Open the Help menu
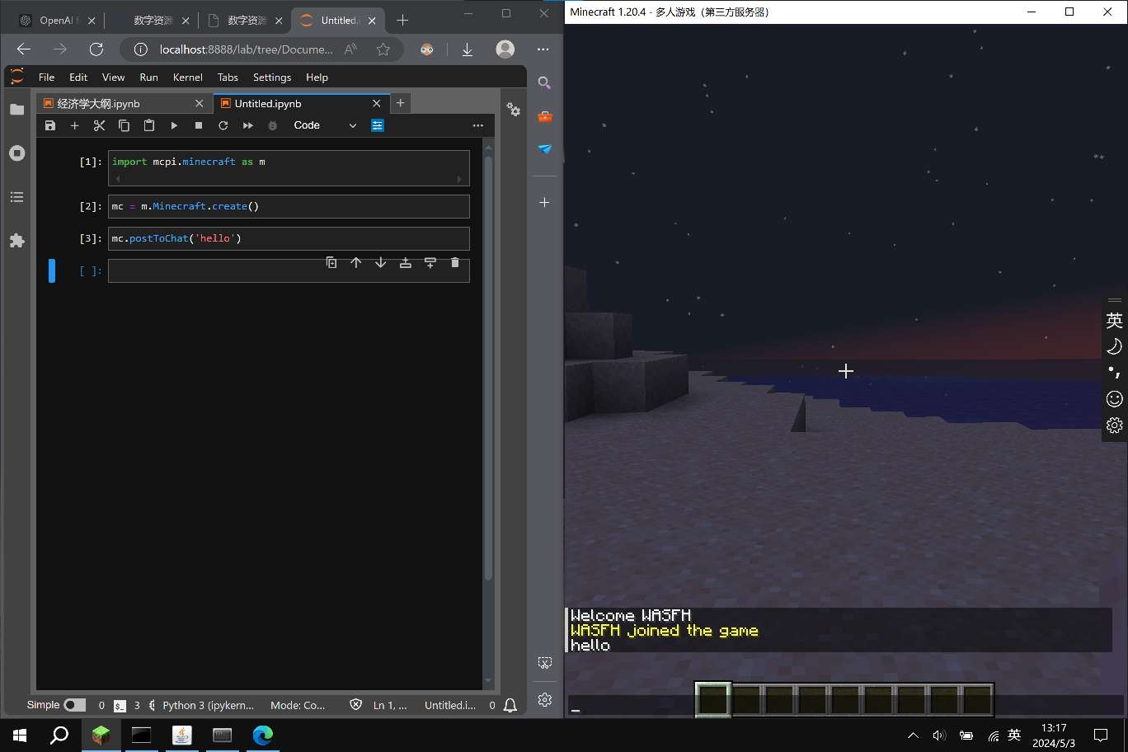Image resolution: width=1128 pixels, height=752 pixels. pos(317,77)
